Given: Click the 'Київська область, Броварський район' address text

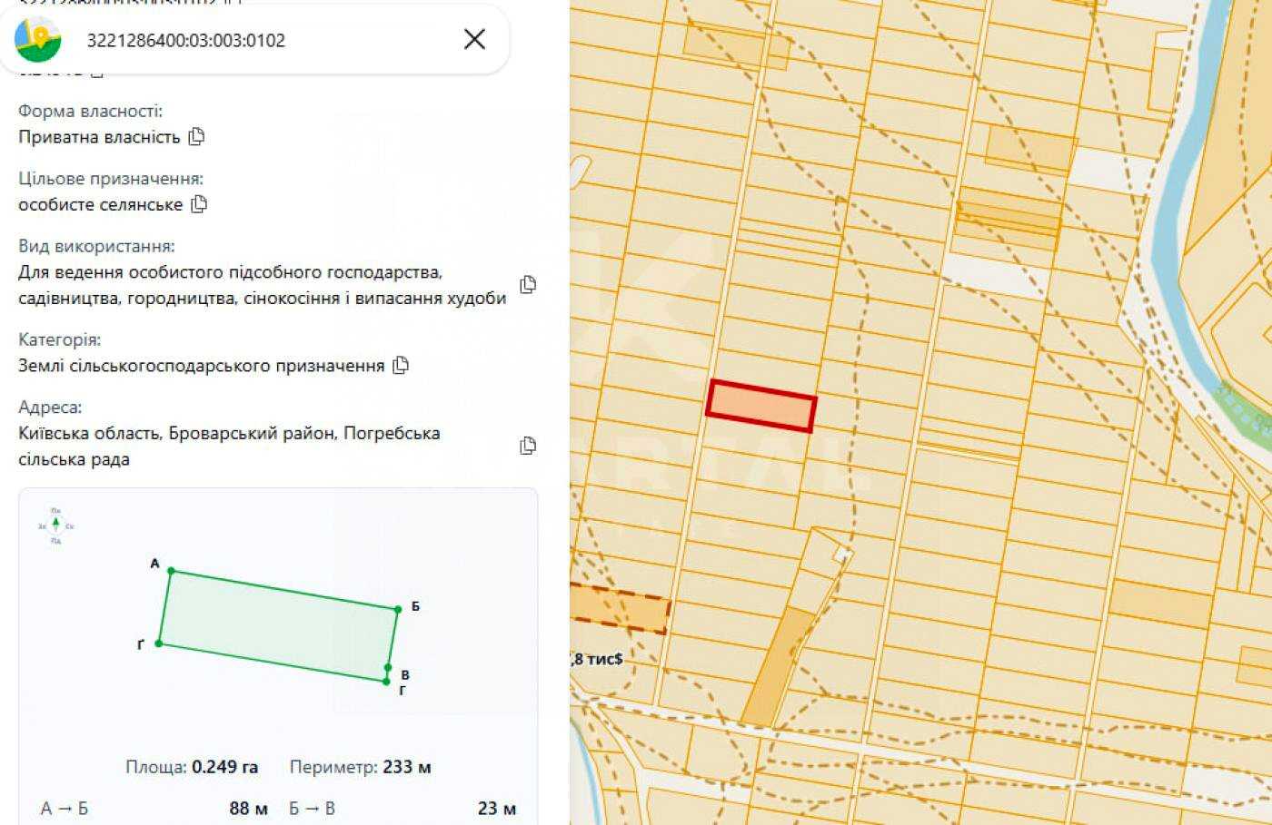Looking at the screenshot, I should (x=229, y=446).
